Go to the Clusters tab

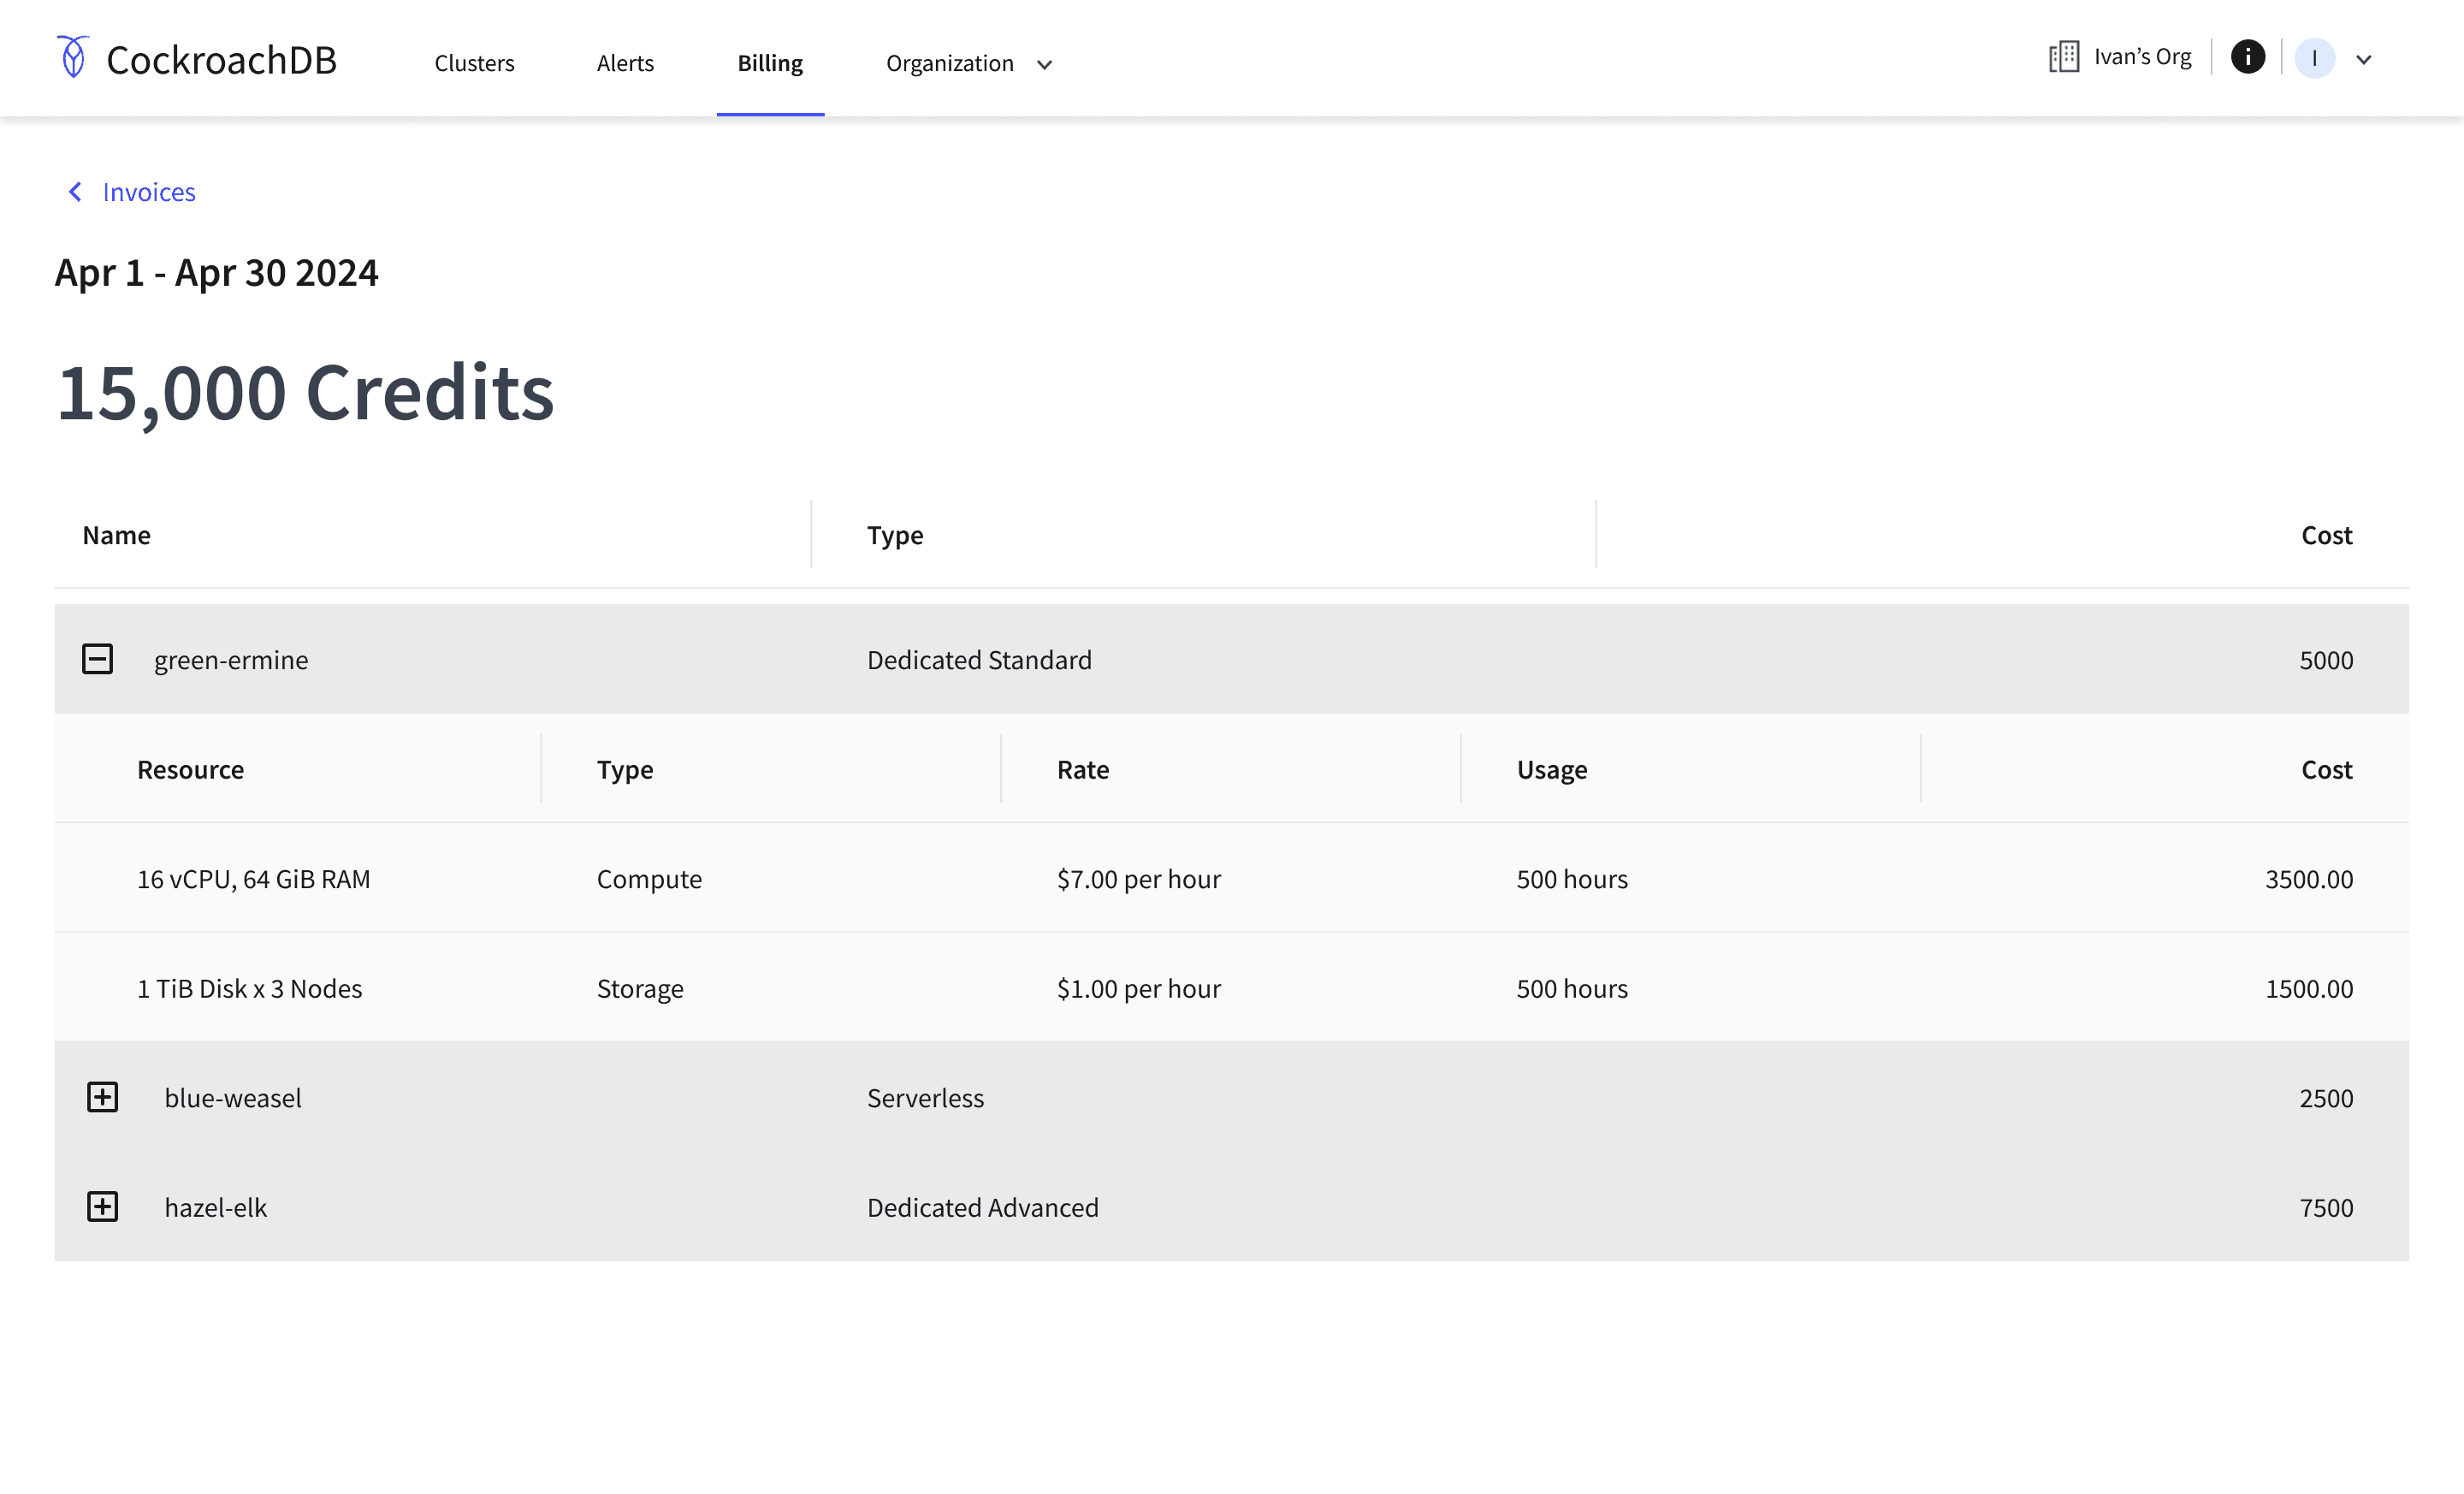(x=474, y=63)
